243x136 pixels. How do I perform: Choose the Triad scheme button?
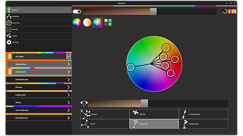coord(105,124)
